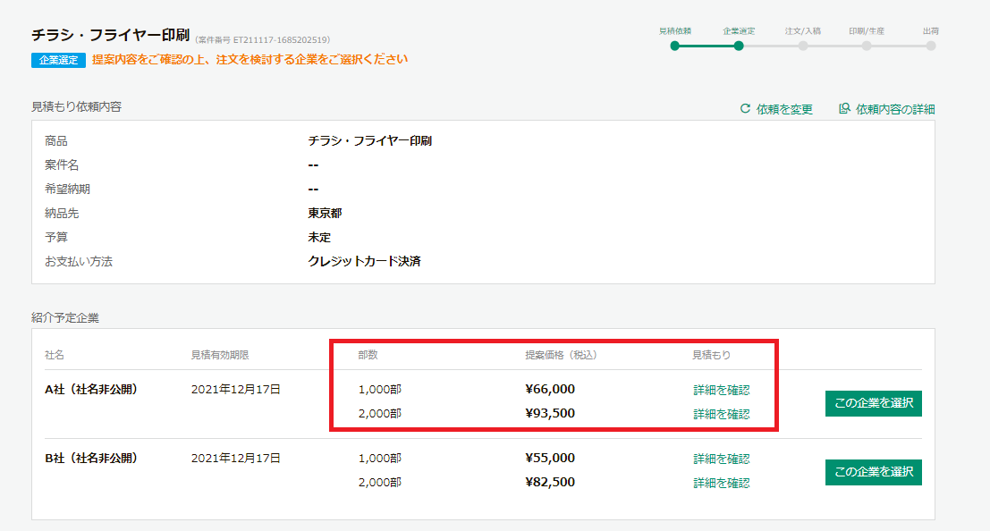This screenshot has height=531, width=990.
Task: Click この企業を選択 button for B社
Action: click(873, 472)
